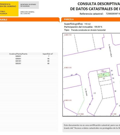Click the purple block number 72980 on the map
The image size is (120, 135).
(104, 71)
